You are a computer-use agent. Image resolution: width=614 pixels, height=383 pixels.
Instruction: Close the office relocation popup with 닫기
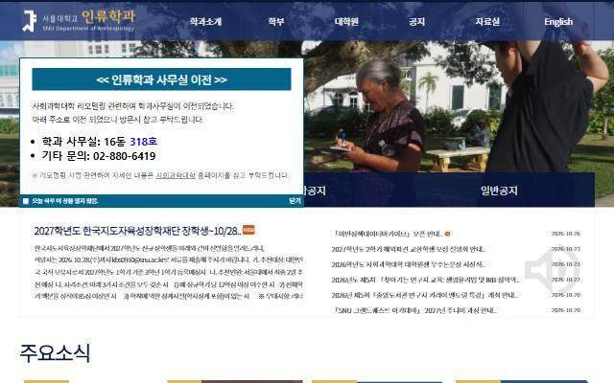pyautogui.click(x=295, y=201)
